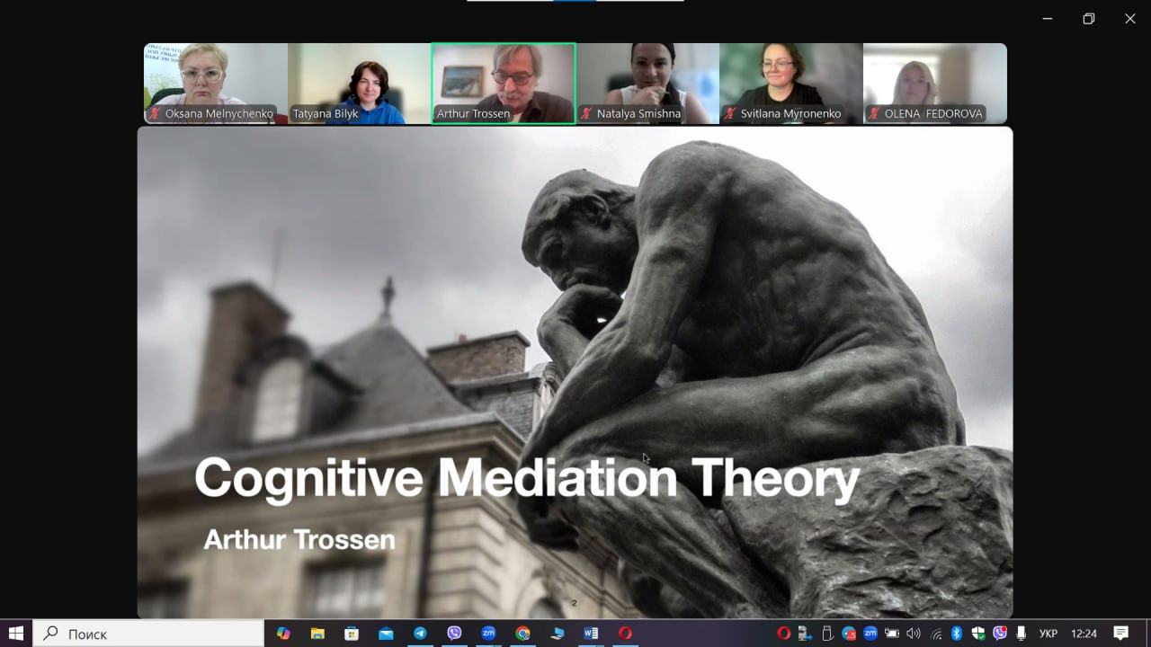Open the volume control tray icon
Screen dimensions: 1151x647
click(914, 634)
